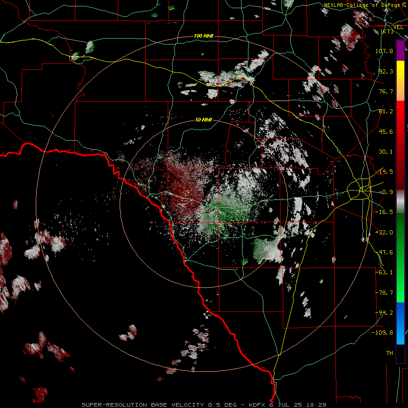Select the 45.6 legend value

pos(386,131)
